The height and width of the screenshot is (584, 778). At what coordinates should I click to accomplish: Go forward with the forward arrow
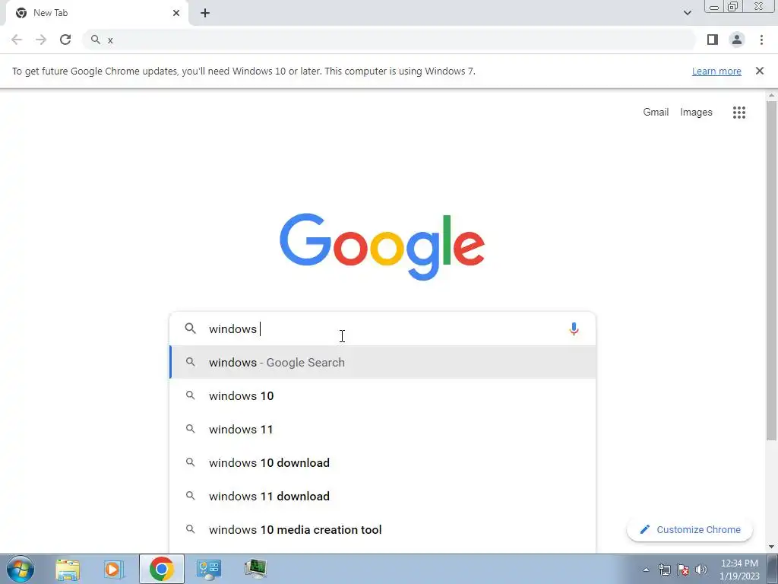click(x=41, y=40)
